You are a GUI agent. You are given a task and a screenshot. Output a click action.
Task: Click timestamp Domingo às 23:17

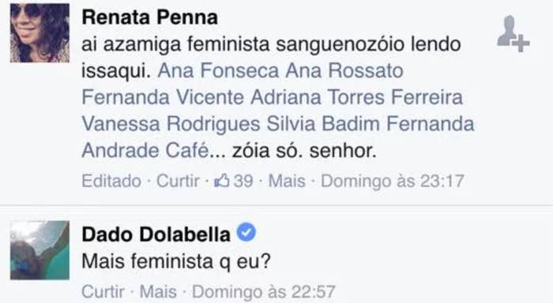coord(392,181)
